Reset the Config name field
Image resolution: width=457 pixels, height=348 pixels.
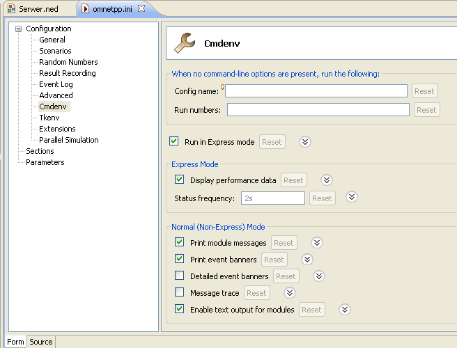pos(425,91)
